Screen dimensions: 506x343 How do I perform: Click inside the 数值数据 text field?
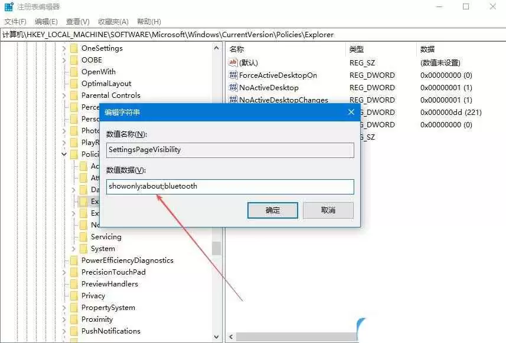pyautogui.click(x=229, y=186)
